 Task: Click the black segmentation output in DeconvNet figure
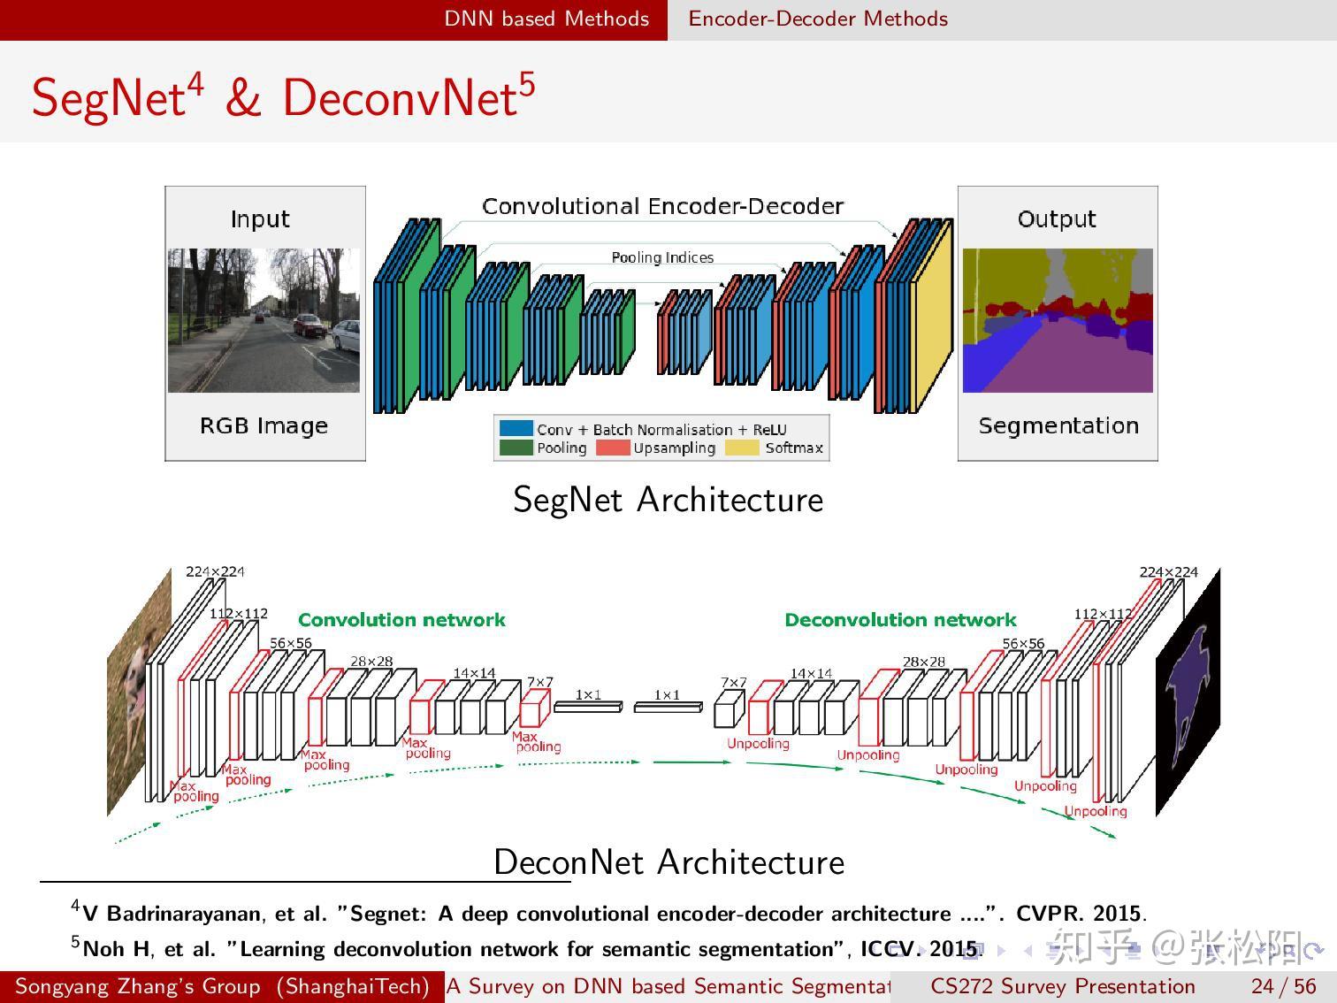(x=1188, y=693)
